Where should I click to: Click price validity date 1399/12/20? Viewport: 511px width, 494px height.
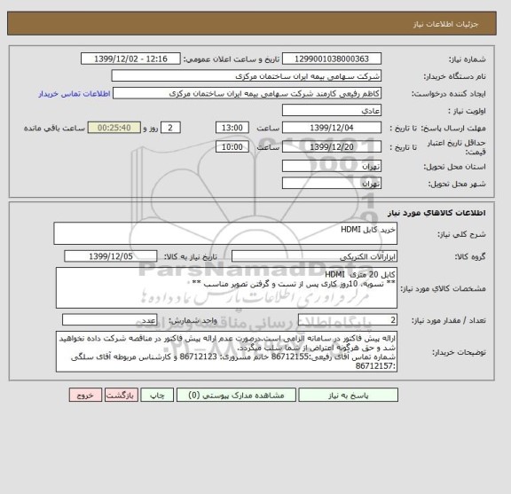tap(332, 147)
